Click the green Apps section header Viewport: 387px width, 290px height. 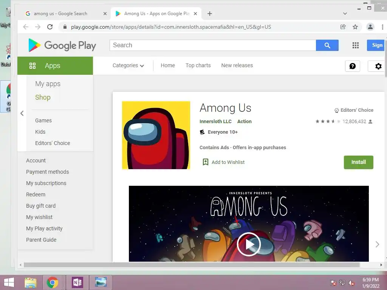click(x=55, y=66)
